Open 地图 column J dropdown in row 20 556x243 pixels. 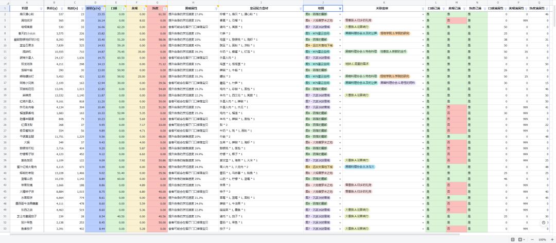coord(340,101)
